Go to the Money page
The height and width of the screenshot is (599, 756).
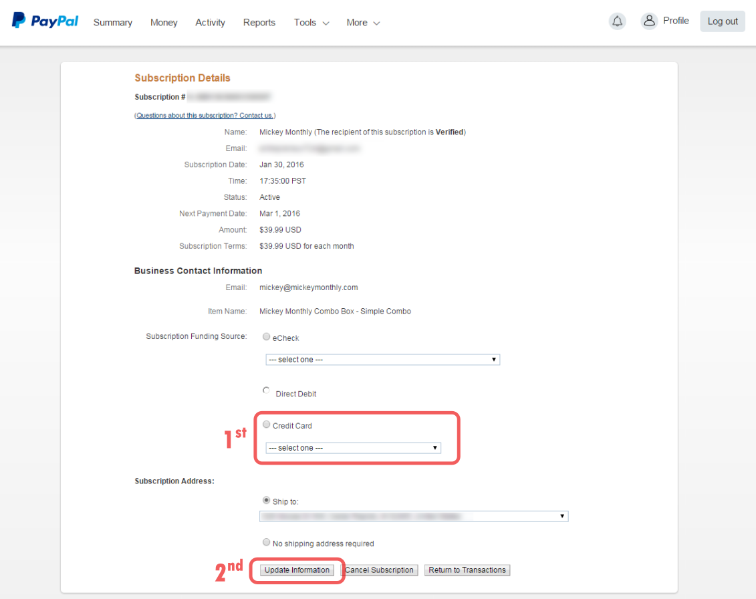coord(164,23)
